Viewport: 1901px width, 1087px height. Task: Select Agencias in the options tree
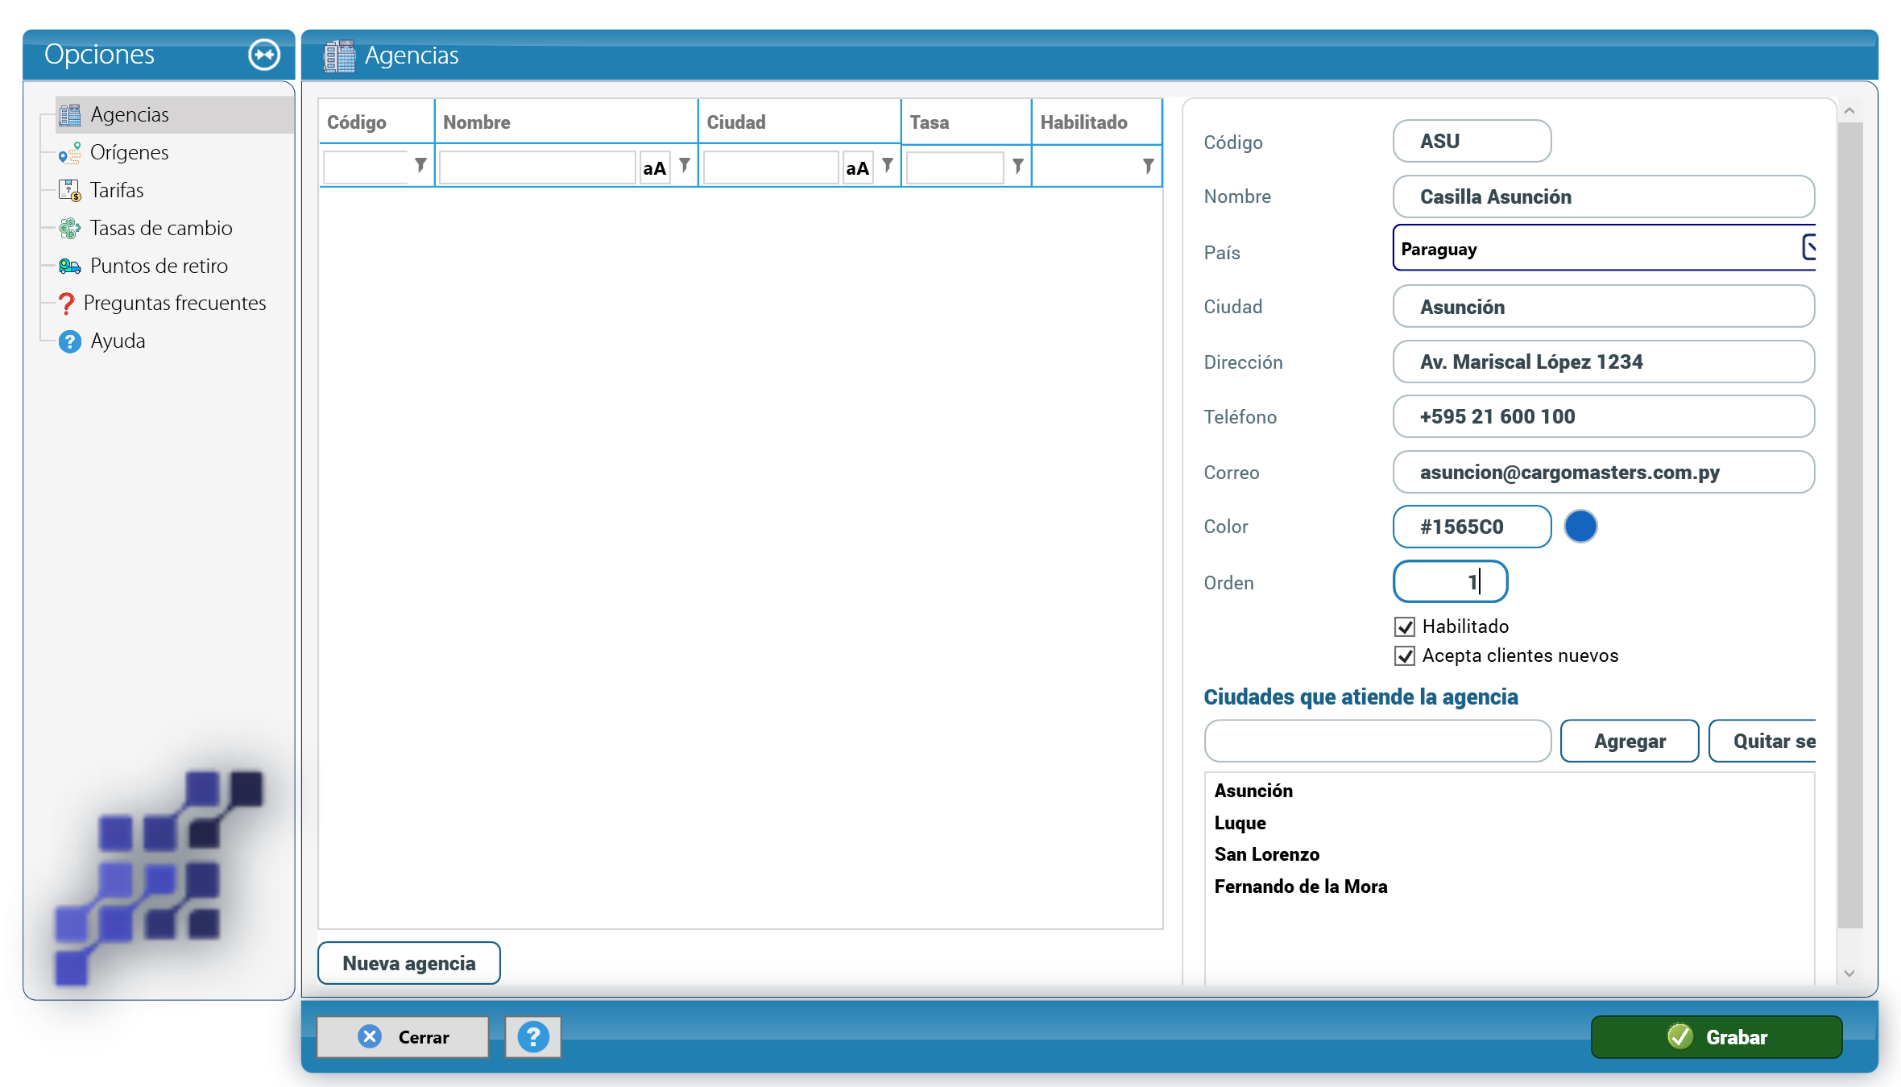pos(130,114)
